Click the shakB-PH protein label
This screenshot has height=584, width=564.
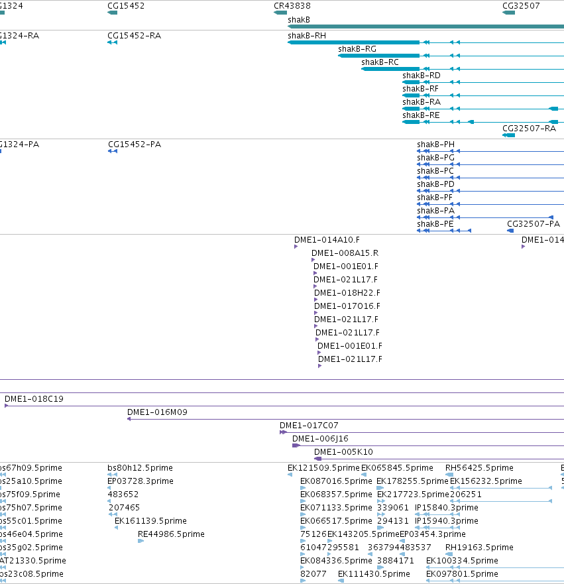(435, 145)
